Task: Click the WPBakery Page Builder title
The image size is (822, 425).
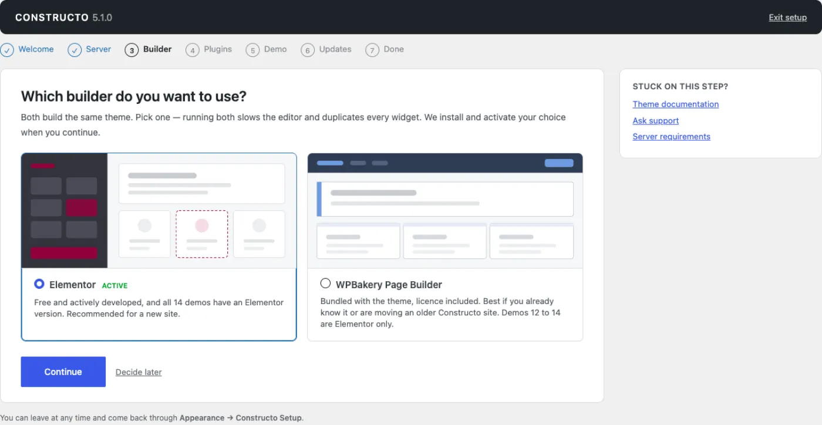Action: 389,285
